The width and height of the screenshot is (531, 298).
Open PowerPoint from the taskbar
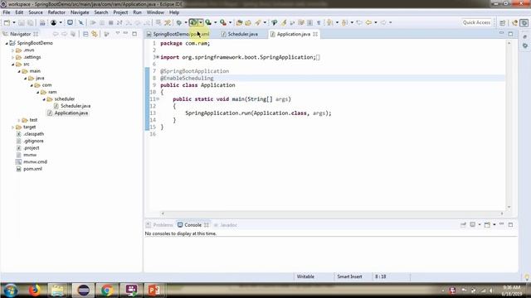point(154,291)
